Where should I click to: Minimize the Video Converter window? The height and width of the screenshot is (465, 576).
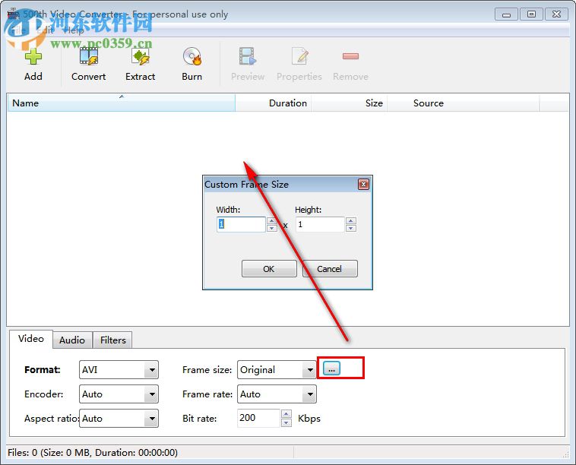[x=507, y=14]
